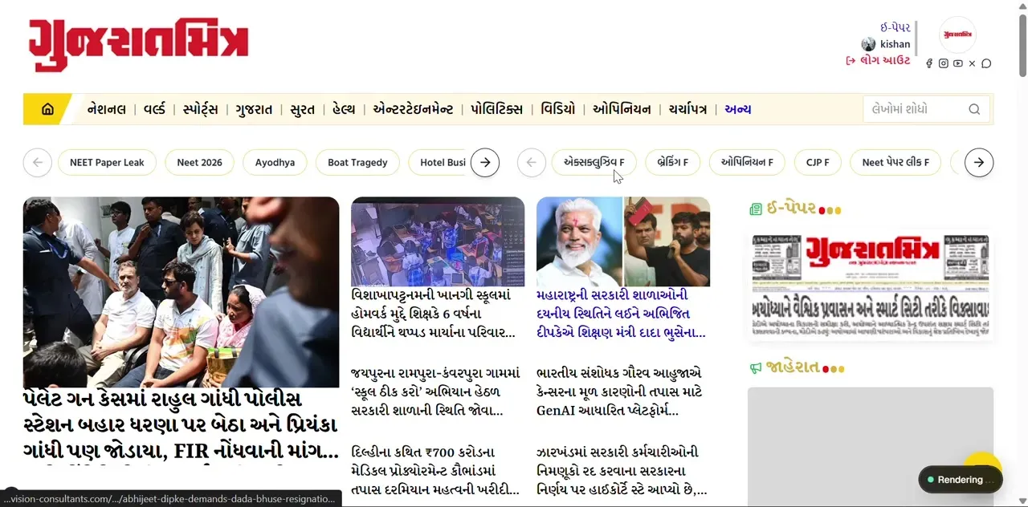Open the YouTube social icon
1028x507 pixels.
(958, 63)
